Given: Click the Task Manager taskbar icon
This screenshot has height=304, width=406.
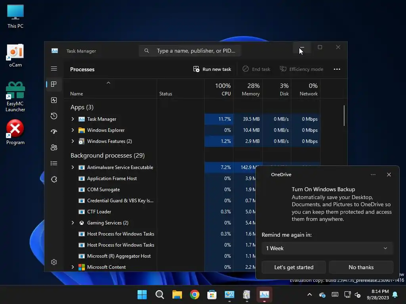Looking at the screenshot, I should tap(264, 294).
